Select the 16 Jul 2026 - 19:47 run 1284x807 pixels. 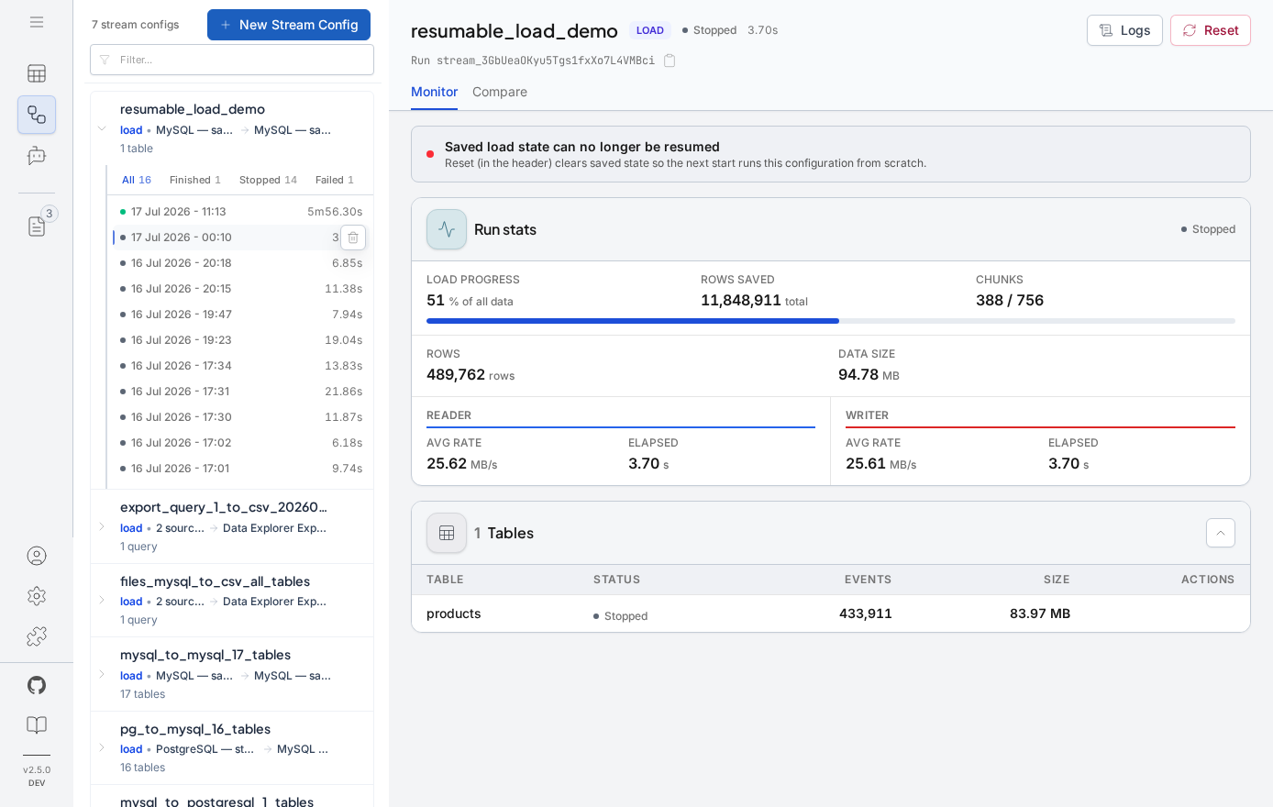(x=241, y=315)
